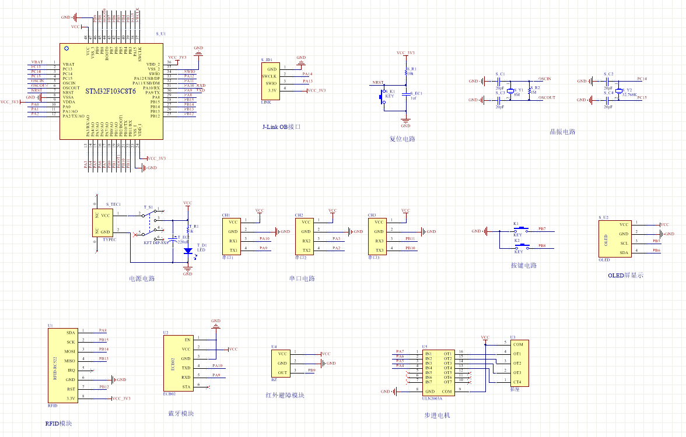Click the S_C3 20pF capacitor
This screenshot has width=686, height=437.
pyautogui.click(x=499, y=100)
